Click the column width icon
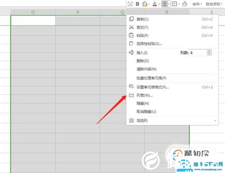Image resolution: width=225 pixels, height=173 pixels. pyautogui.click(x=131, y=95)
